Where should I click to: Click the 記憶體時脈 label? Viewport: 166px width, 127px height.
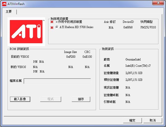[x=111, y=95]
